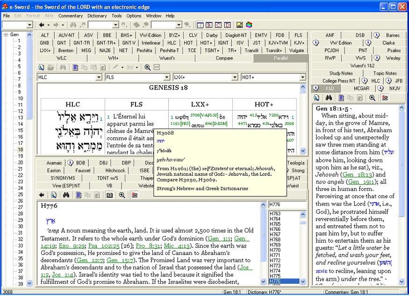The image size is (409, 296).
Task: Collapse the Gen tree node
Action: tap(6, 34)
